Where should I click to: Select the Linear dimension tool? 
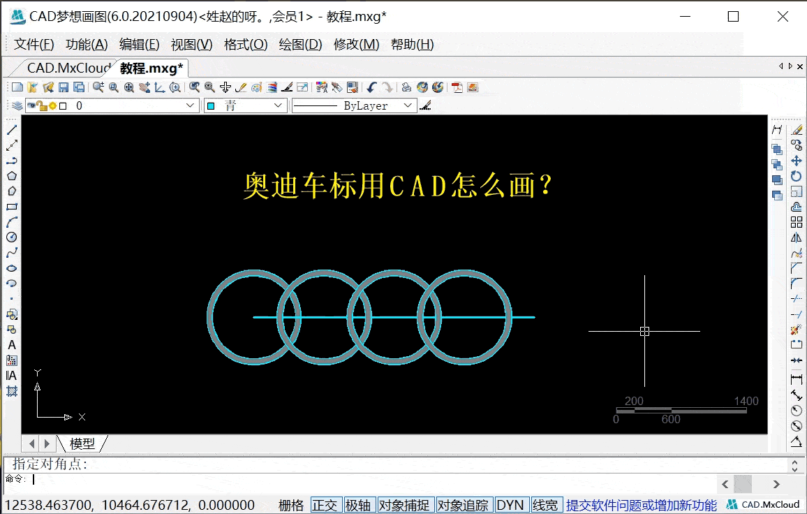(x=797, y=380)
